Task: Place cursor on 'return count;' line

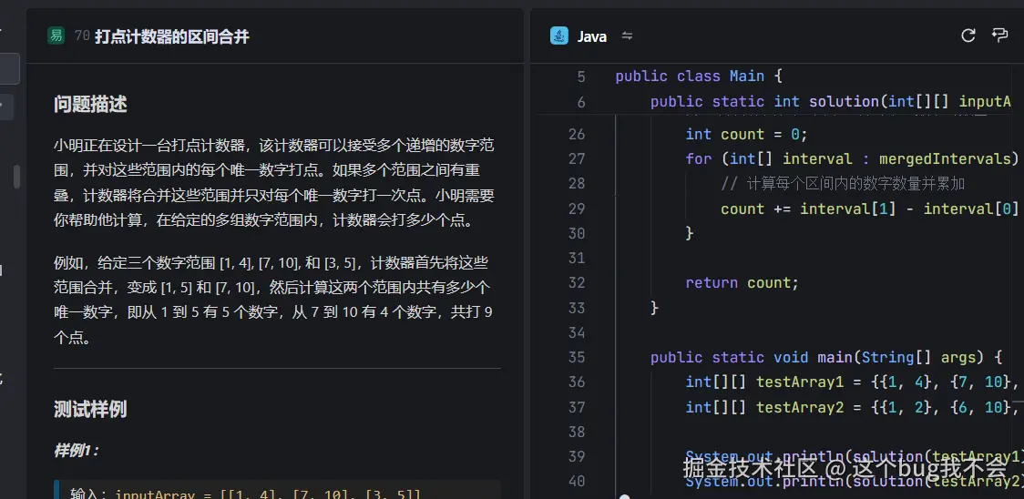Action: 742,283
